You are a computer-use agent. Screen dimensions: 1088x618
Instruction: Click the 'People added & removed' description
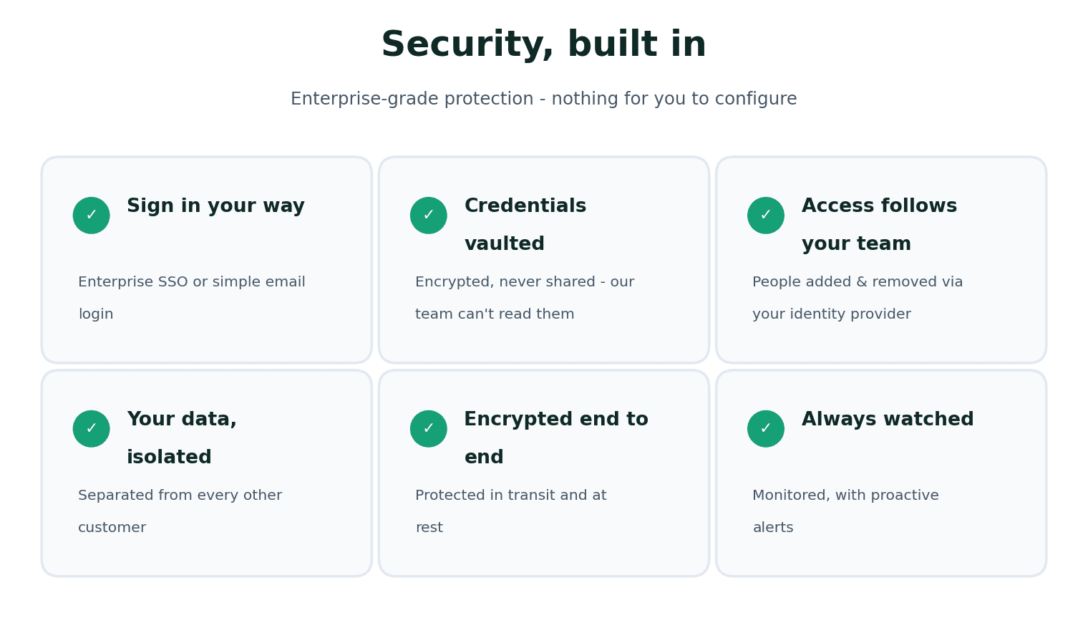(x=858, y=298)
